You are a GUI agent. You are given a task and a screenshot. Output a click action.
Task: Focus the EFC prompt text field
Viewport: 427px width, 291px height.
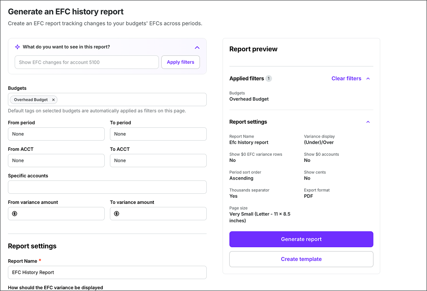tap(87, 62)
